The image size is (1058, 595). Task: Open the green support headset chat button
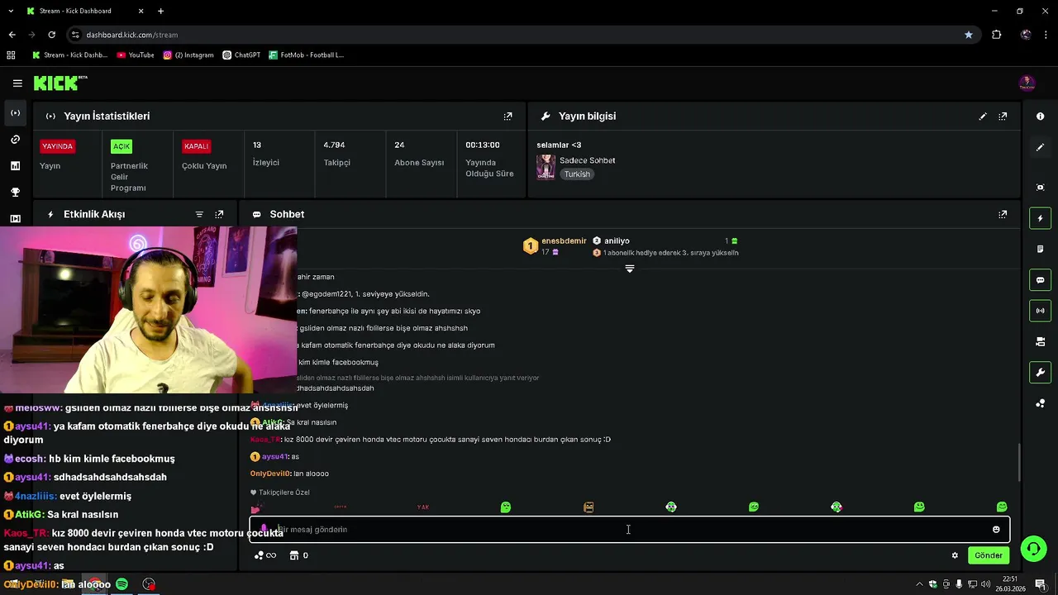pyautogui.click(x=1032, y=549)
